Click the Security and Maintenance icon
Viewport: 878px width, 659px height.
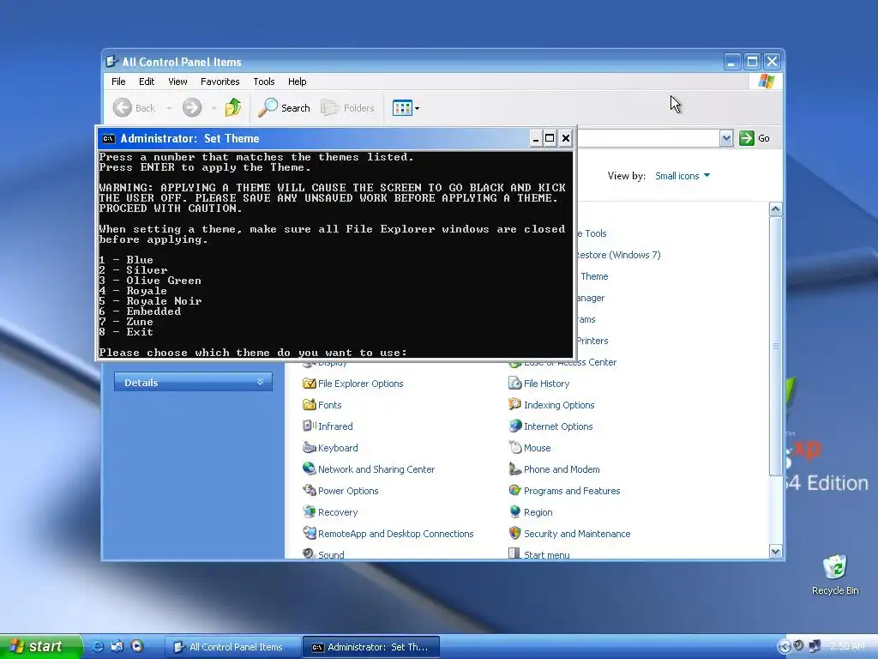(x=514, y=532)
